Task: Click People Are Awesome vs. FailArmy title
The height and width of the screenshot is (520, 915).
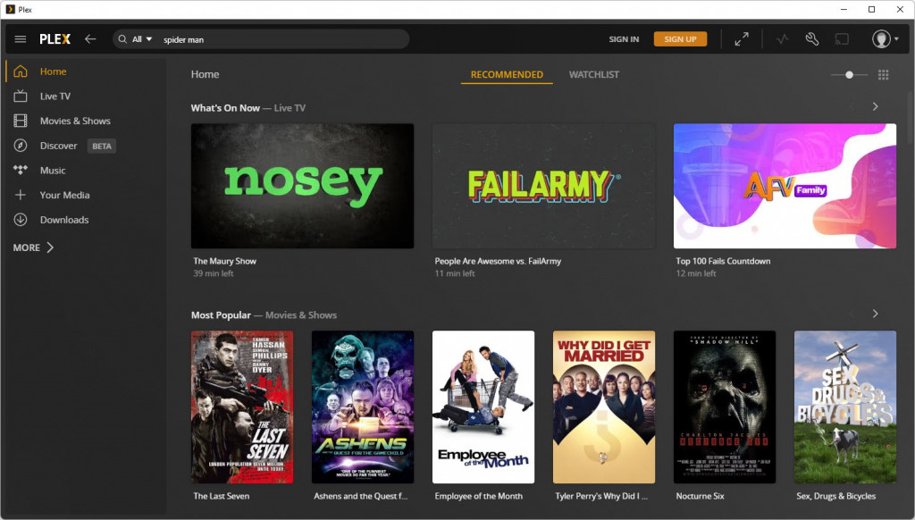Action: 498,261
